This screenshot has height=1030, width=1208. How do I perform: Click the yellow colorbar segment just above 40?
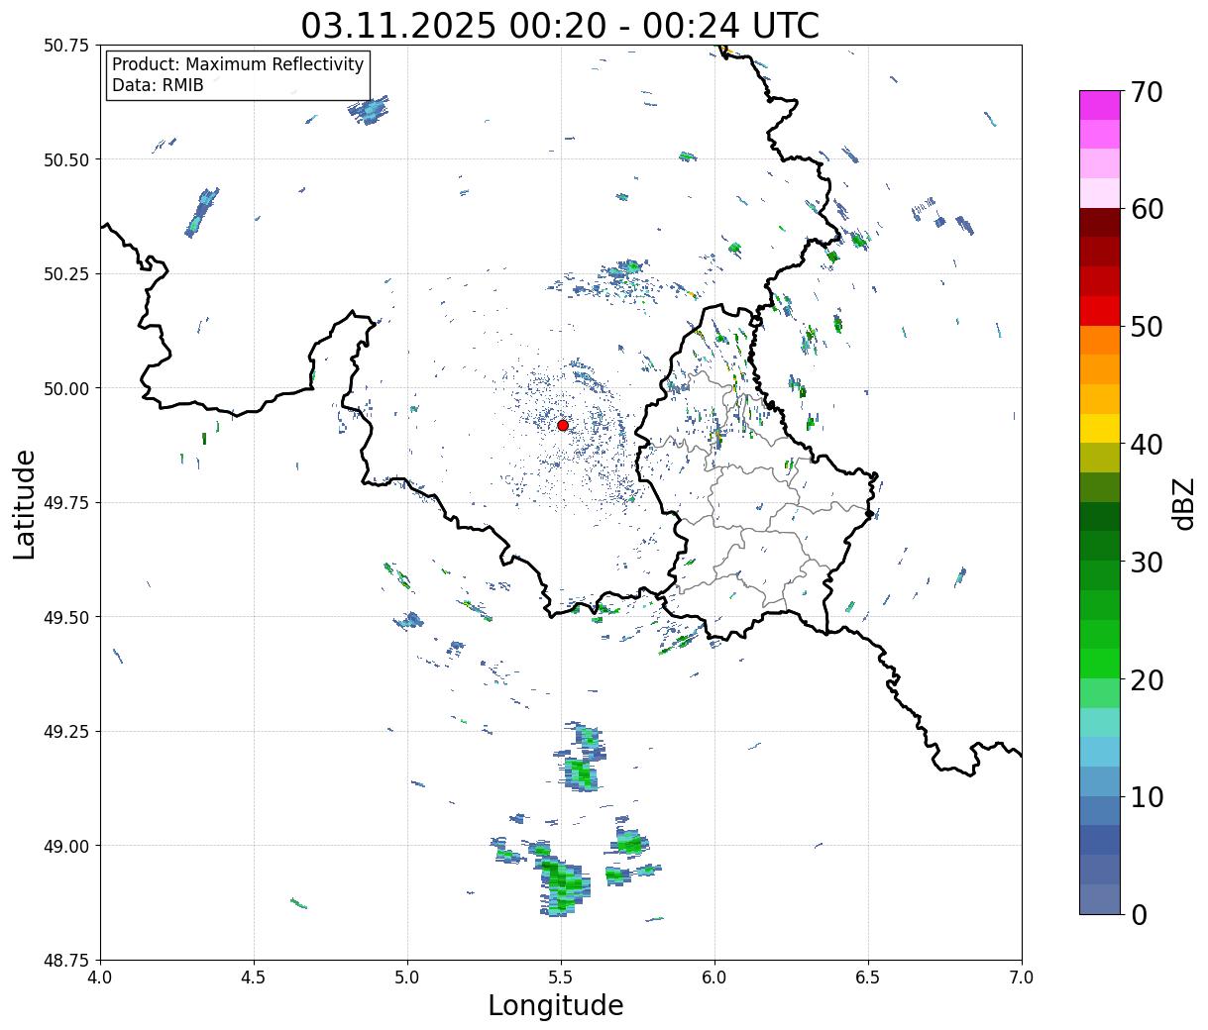coord(1100,428)
